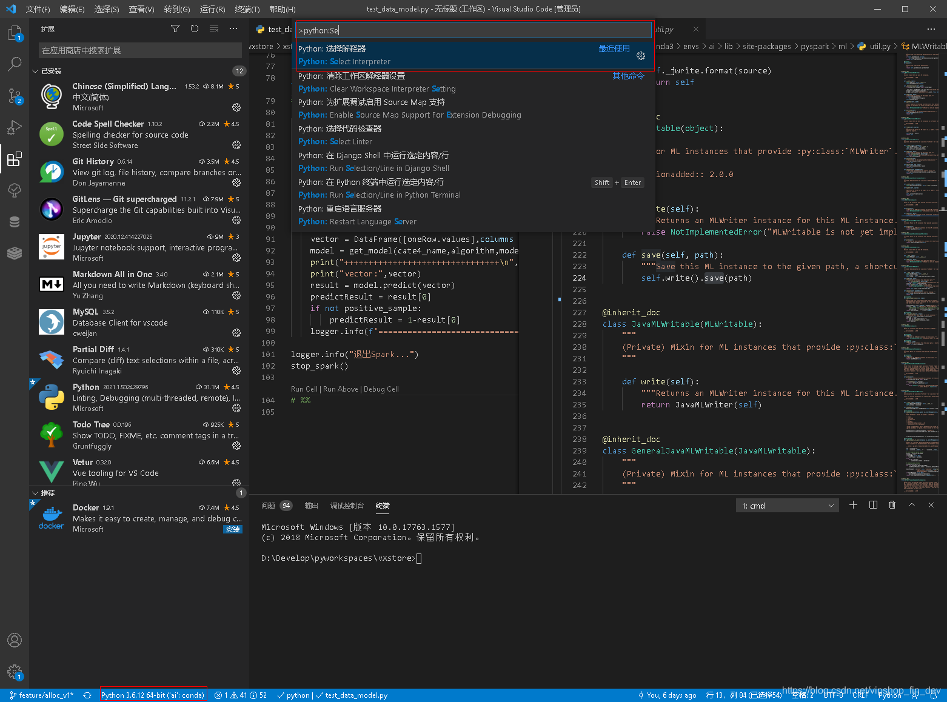947x702 pixels.
Task: Open the Test view in activity bar
Action: [x=15, y=190]
